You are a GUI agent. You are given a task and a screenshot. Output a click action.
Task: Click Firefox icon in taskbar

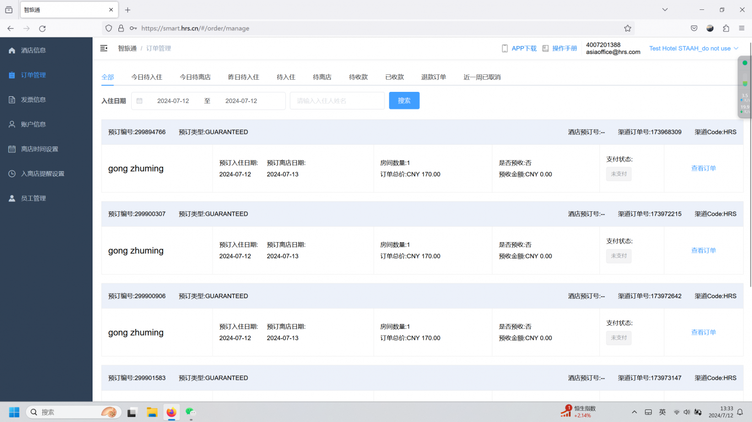click(x=171, y=412)
